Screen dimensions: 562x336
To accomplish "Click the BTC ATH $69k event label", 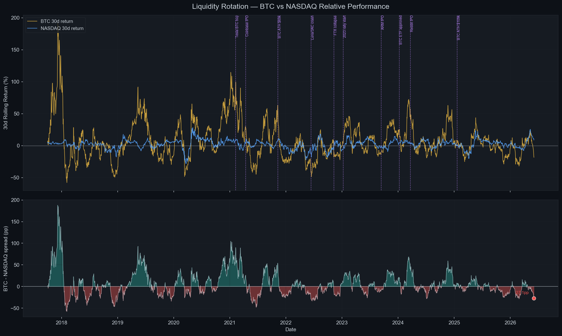I will pyautogui.click(x=279, y=27).
